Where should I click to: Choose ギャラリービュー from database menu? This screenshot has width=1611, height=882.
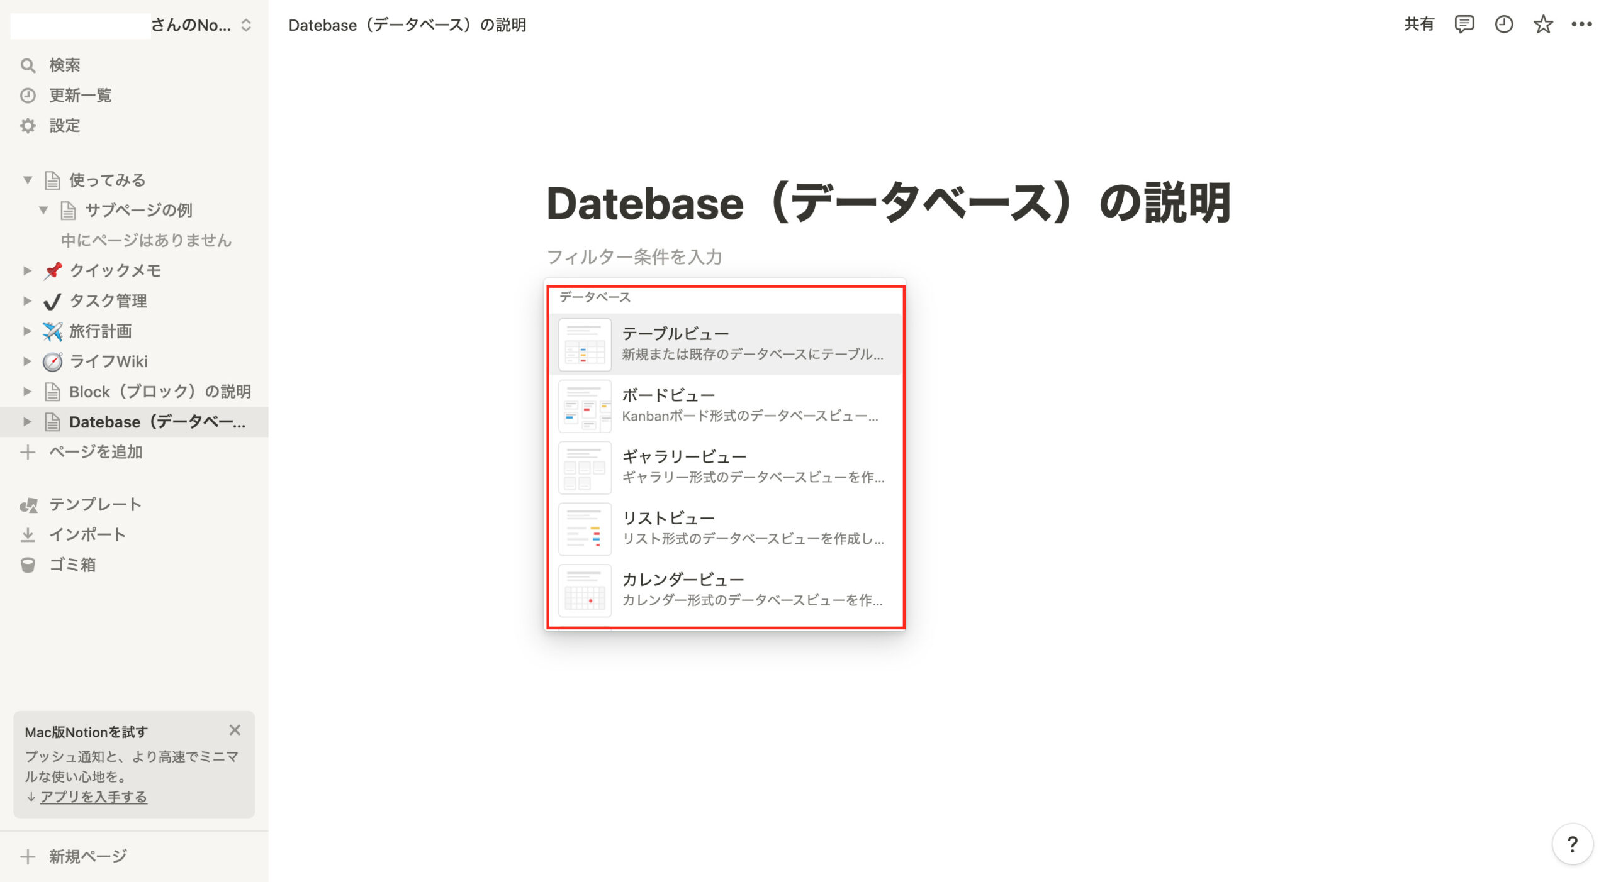[x=726, y=467]
